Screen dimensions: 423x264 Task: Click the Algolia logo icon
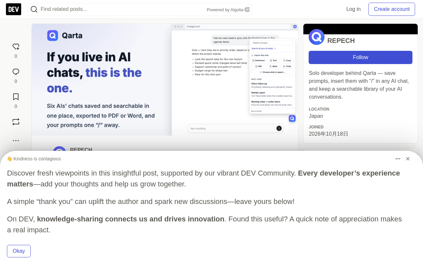[247, 10]
